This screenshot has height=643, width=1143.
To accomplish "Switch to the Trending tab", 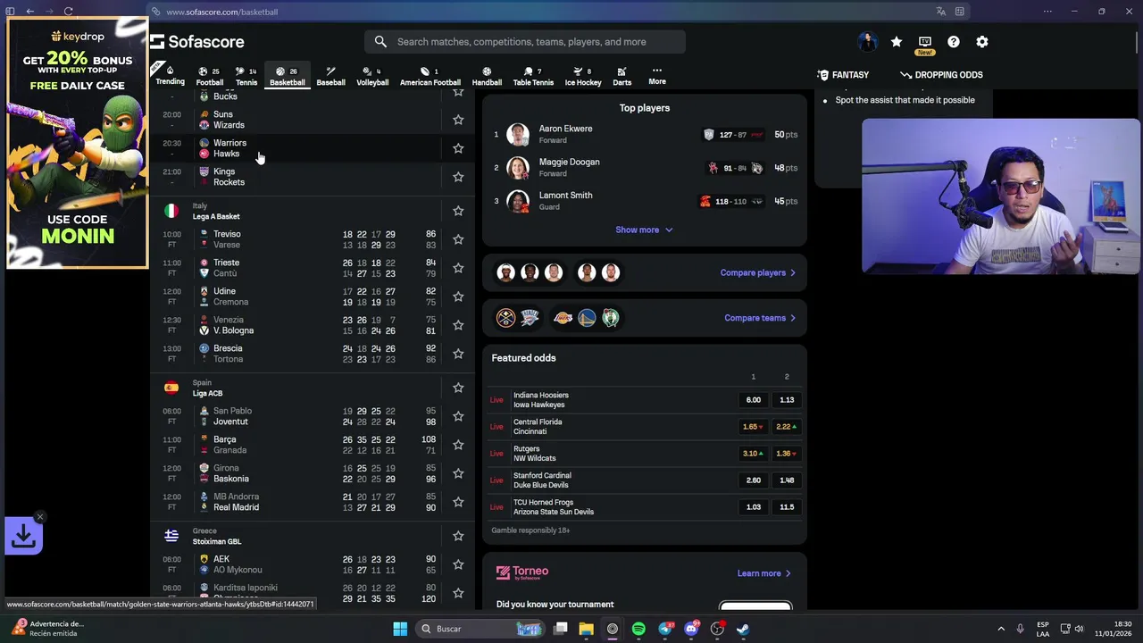I will [170, 75].
